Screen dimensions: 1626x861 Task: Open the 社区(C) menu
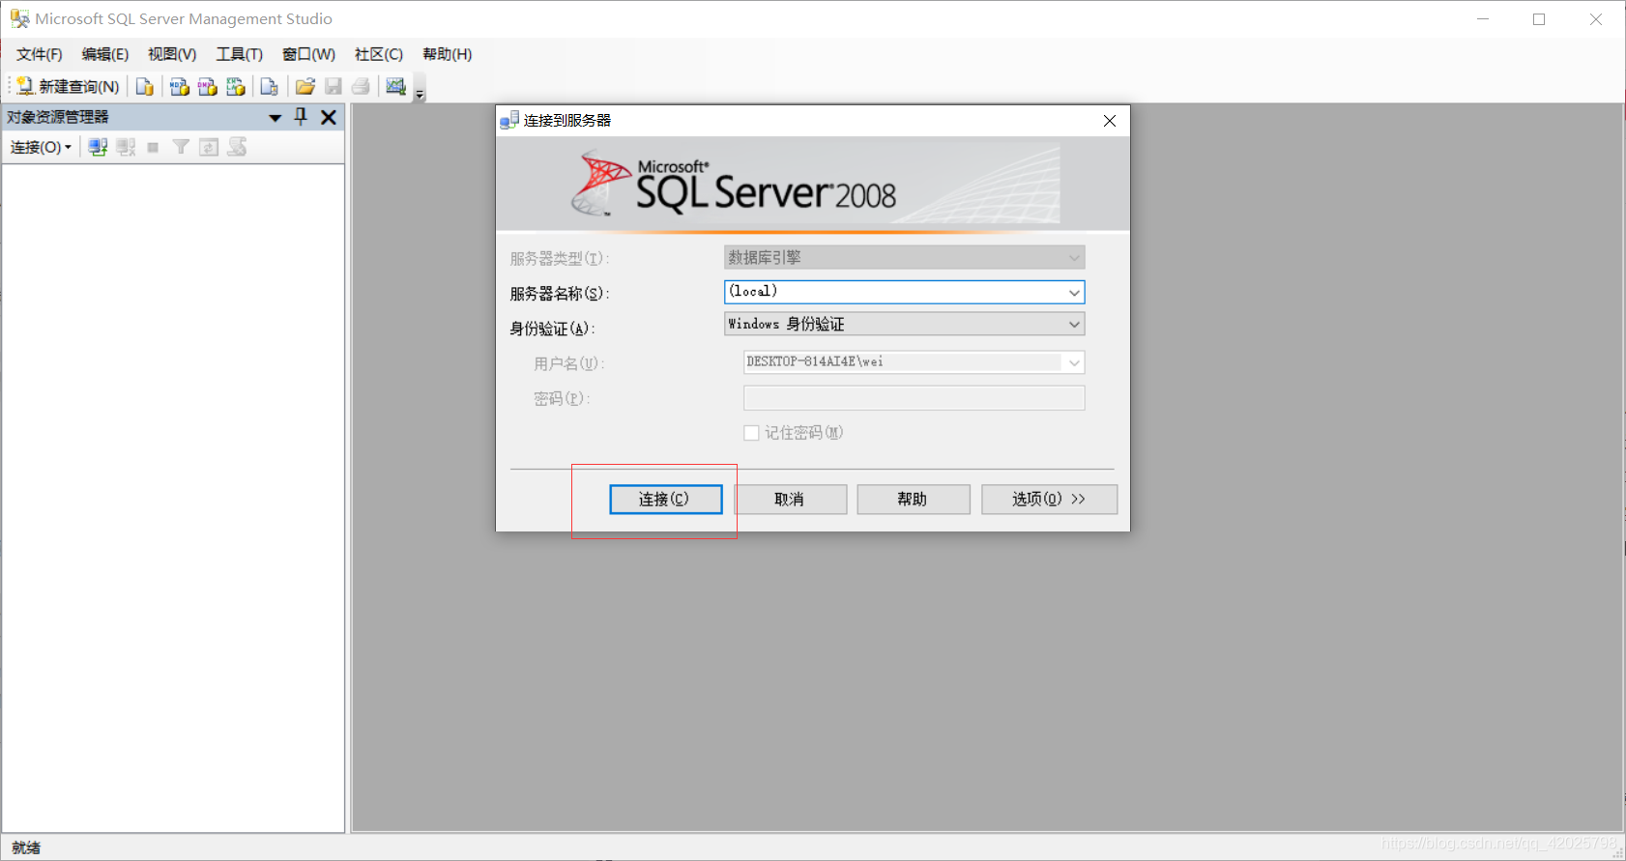click(379, 54)
